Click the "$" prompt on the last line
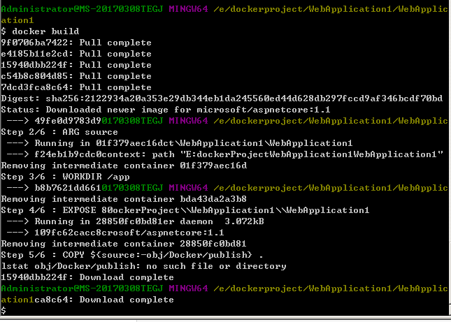Image resolution: width=451 pixels, height=322 pixels. click(x=3, y=310)
